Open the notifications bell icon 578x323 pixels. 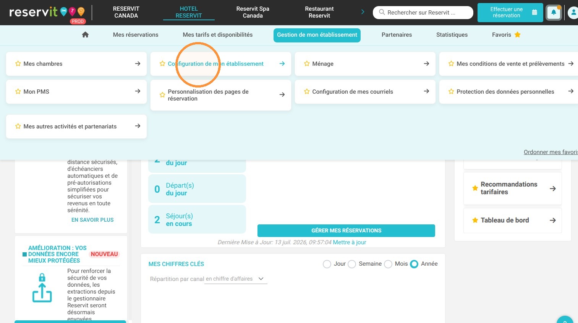click(554, 13)
